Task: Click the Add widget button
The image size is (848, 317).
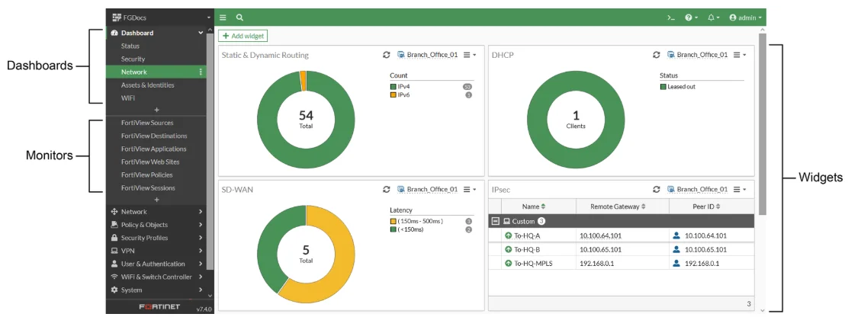Action: 243,36
